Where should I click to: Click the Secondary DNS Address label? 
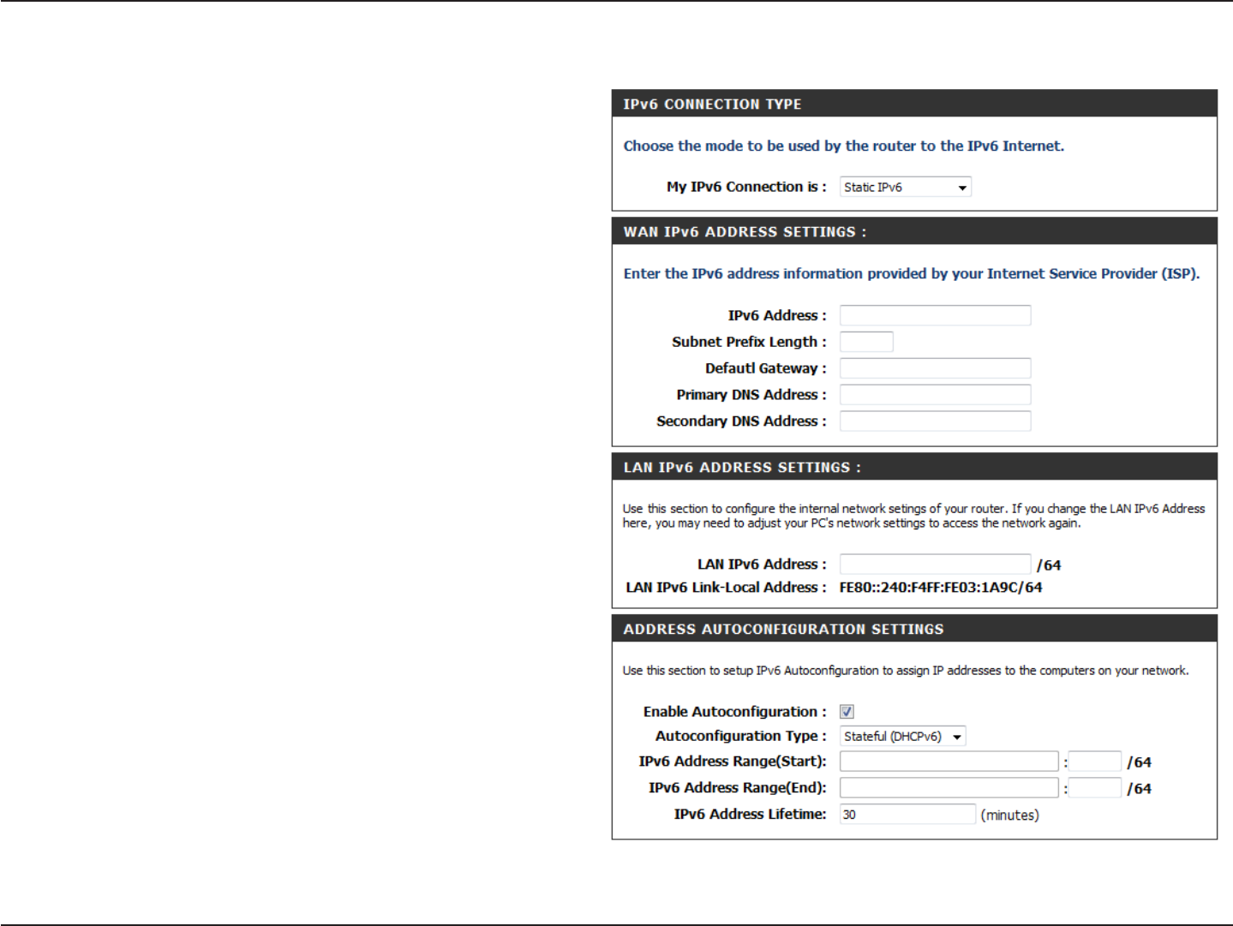click(x=741, y=421)
